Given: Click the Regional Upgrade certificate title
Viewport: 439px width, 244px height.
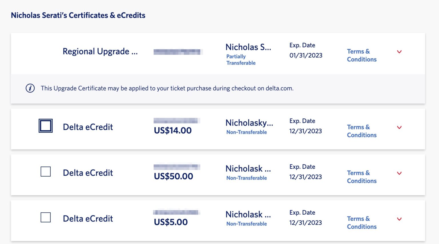Looking at the screenshot, I should [x=100, y=51].
